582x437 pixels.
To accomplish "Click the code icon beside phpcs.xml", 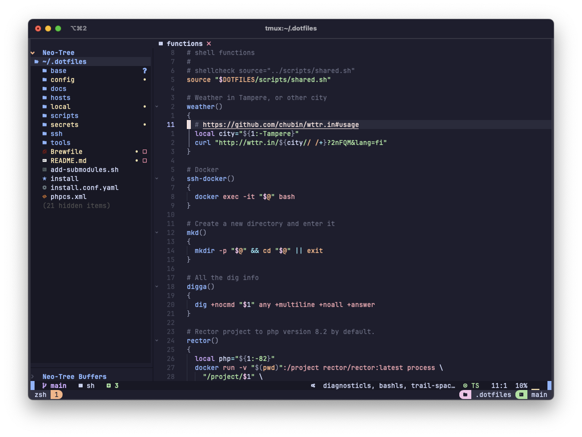I will coord(44,196).
